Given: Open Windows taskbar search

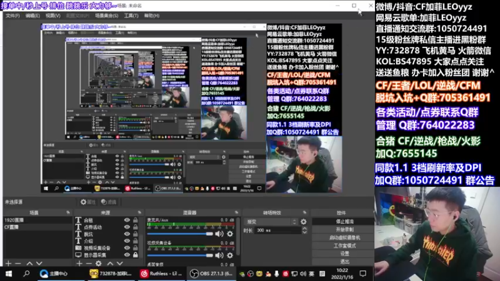Looking at the screenshot, I should pos(26,274).
